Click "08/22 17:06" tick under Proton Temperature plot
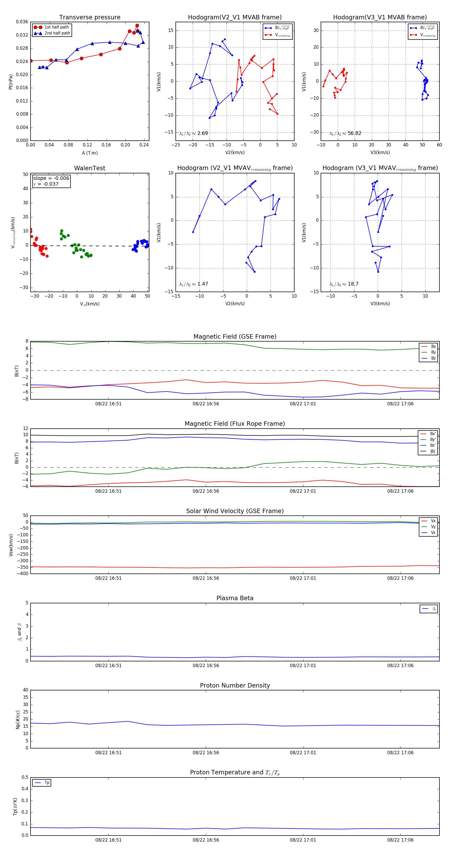The width and height of the screenshot is (470, 863). coord(400,840)
